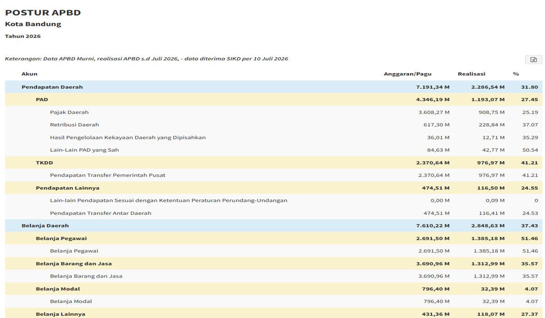Select the TKDD group row
This screenshot has width=545, height=318.
[274, 163]
